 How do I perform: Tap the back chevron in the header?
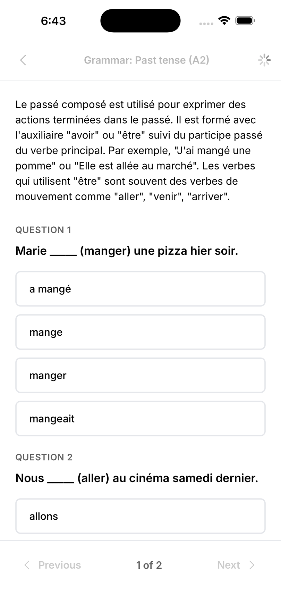click(23, 60)
